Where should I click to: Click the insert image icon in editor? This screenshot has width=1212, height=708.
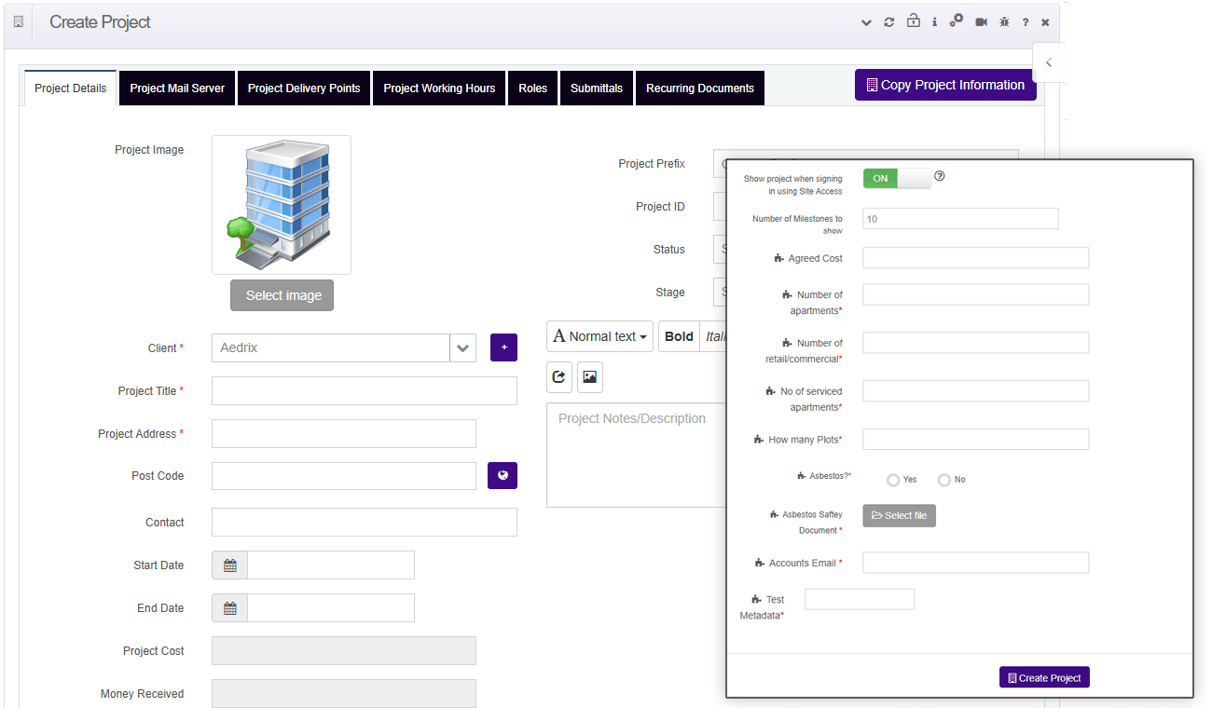tap(589, 377)
